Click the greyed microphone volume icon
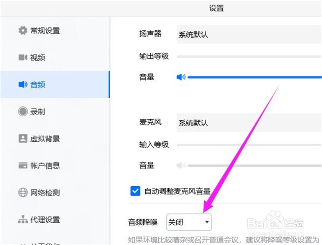Viewport: 322px width, 245px height. point(181,166)
